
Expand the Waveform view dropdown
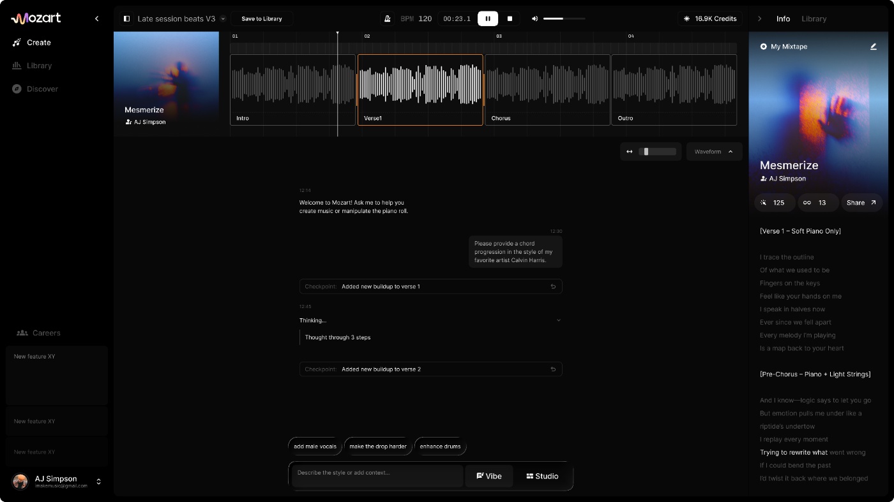coord(714,152)
